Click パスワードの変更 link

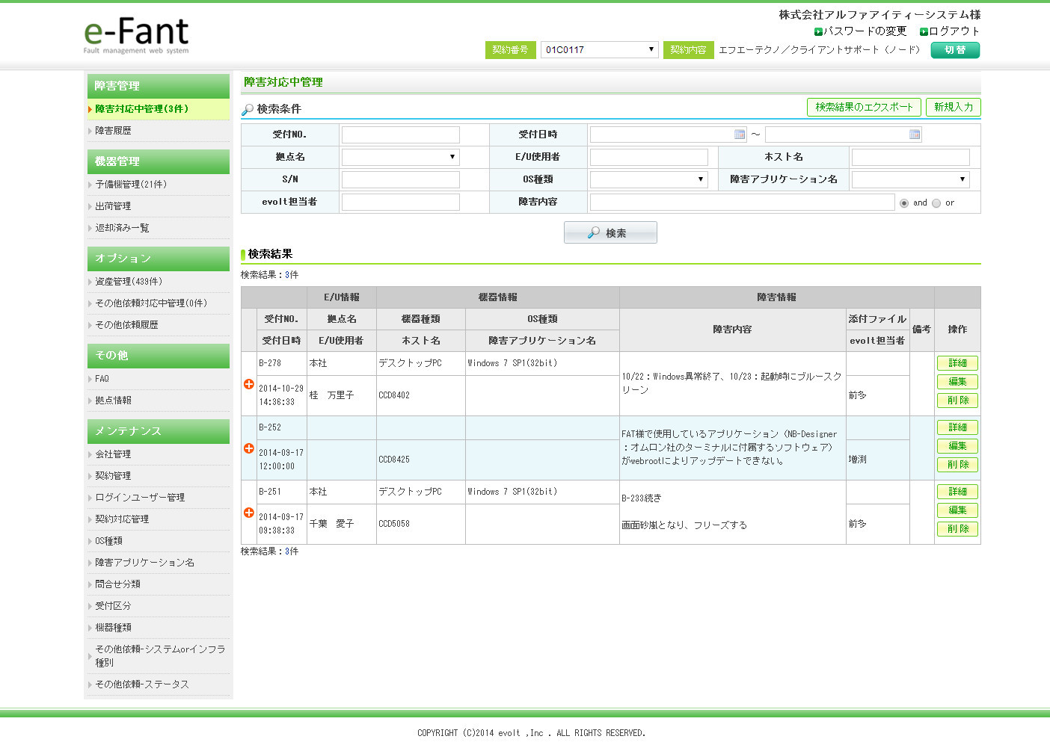tap(865, 31)
